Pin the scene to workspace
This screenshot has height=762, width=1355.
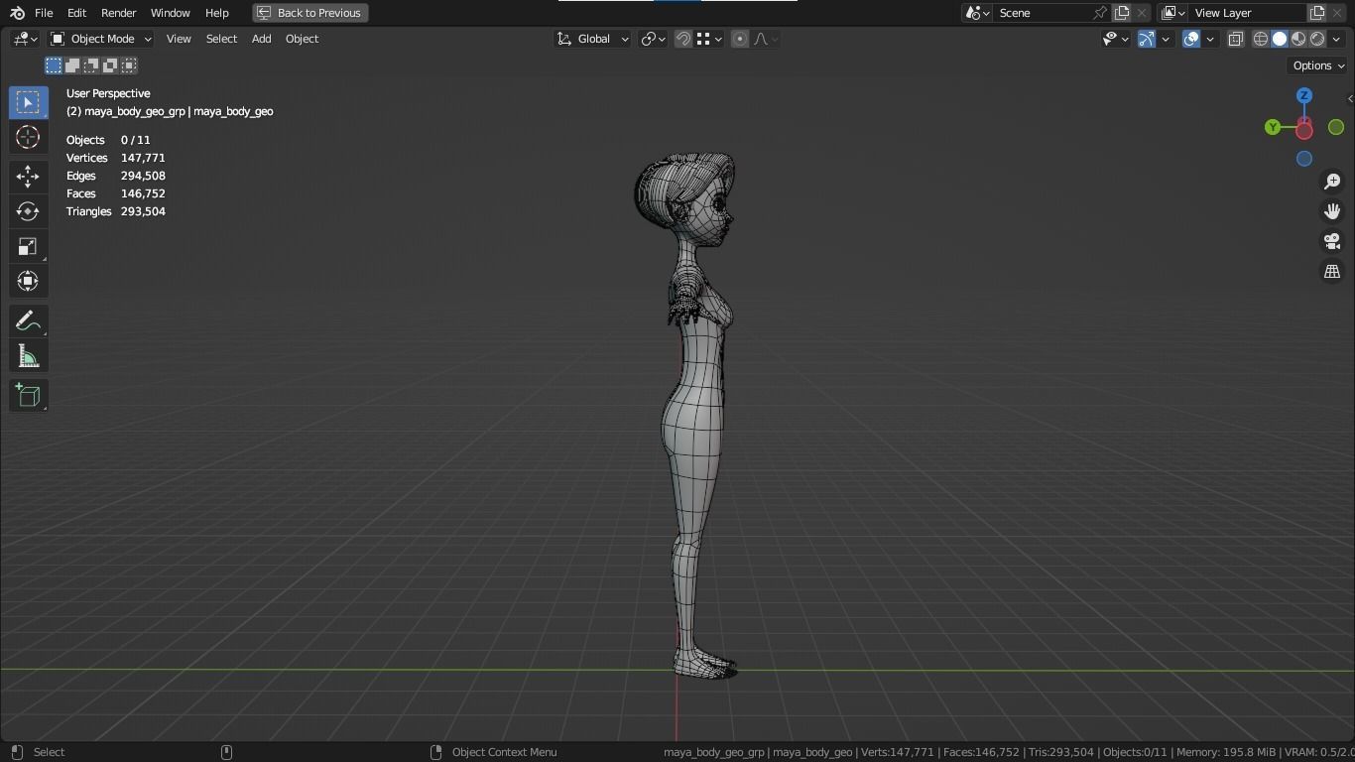point(1099,13)
